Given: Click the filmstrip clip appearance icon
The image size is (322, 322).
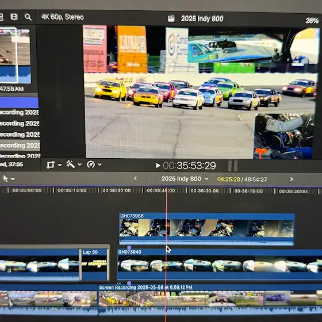Looking at the screenshot, I should tap(14, 17).
